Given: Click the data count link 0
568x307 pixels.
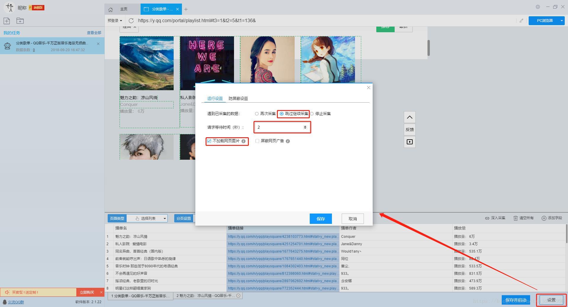Looking at the screenshot, I should point(34,50).
